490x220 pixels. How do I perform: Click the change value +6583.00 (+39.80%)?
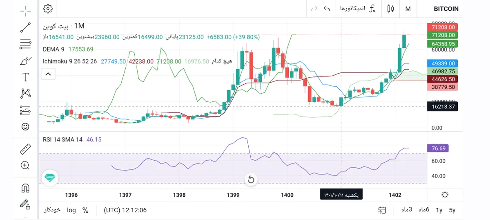[233, 37]
